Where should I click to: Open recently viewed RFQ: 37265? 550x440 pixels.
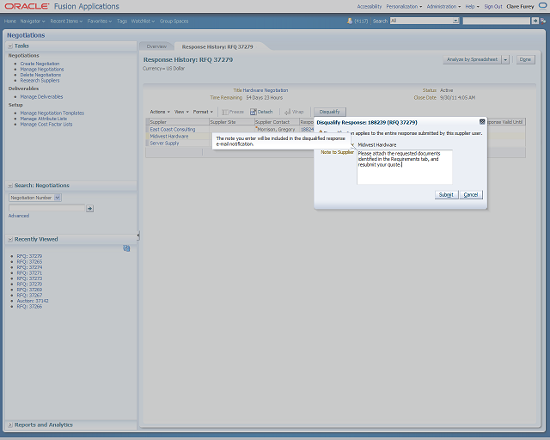click(29, 262)
